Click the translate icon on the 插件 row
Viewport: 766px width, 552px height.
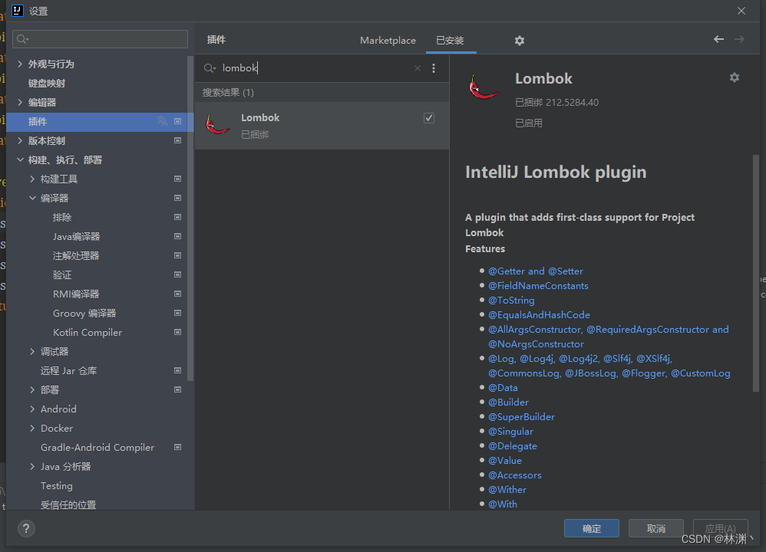click(x=162, y=121)
